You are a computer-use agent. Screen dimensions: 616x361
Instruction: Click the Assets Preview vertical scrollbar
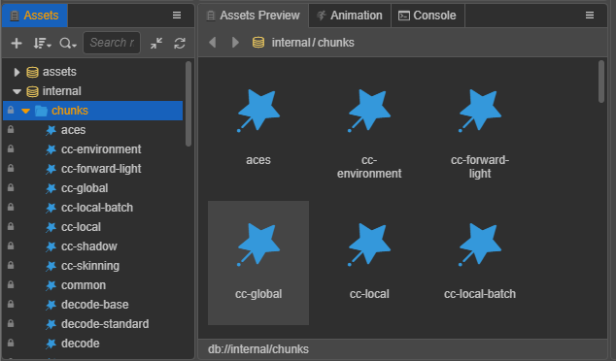[x=601, y=82]
